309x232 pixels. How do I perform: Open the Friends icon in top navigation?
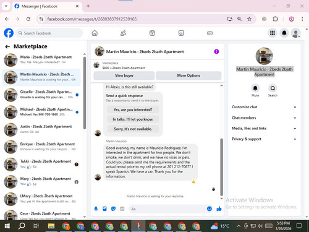click(123, 33)
